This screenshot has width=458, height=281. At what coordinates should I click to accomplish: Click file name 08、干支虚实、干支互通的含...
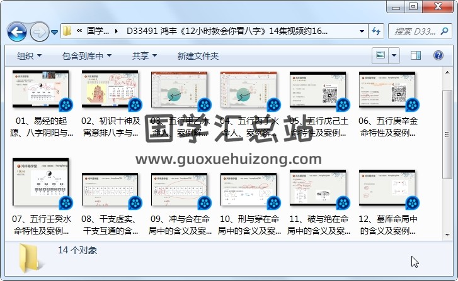[x=111, y=225]
